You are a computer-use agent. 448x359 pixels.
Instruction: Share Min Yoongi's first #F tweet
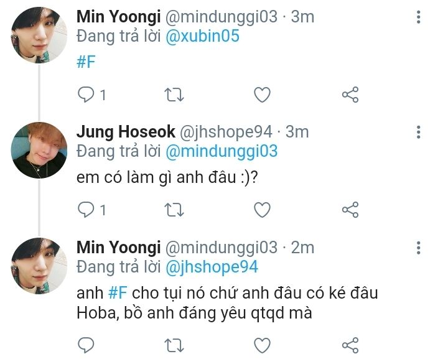coord(350,95)
